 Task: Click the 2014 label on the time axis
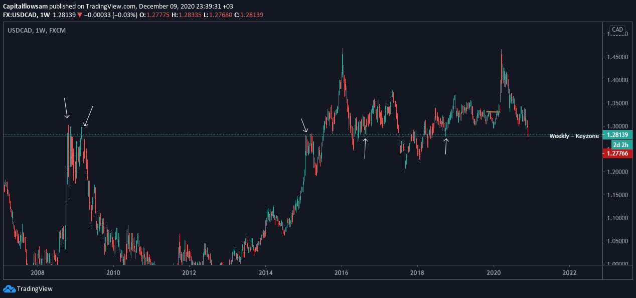[x=265, y=272]
